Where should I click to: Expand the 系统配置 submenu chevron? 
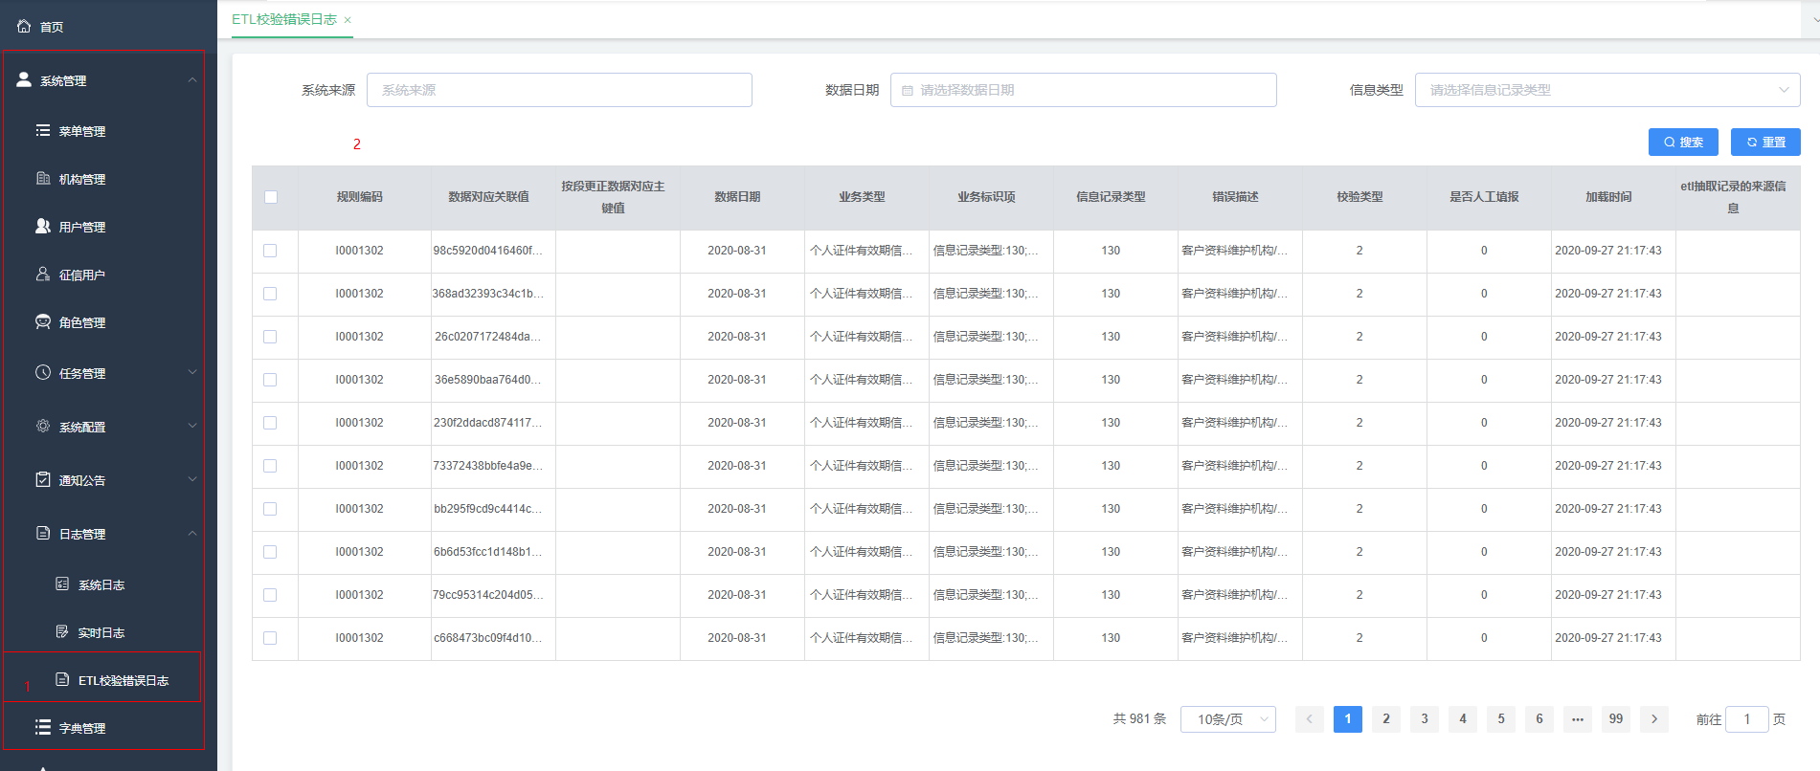[192, 426]
